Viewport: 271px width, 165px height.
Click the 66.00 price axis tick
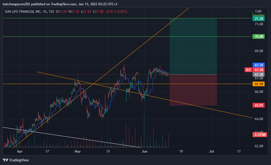[x=259, y=92]
